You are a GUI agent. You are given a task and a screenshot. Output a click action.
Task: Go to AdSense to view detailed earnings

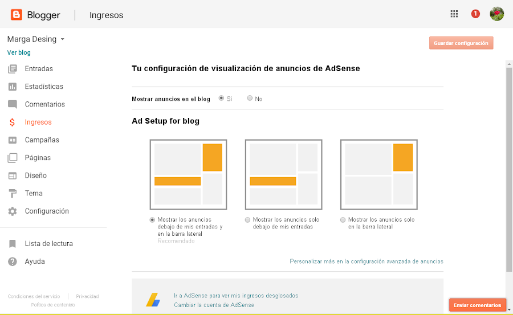(x=236, y=296)
